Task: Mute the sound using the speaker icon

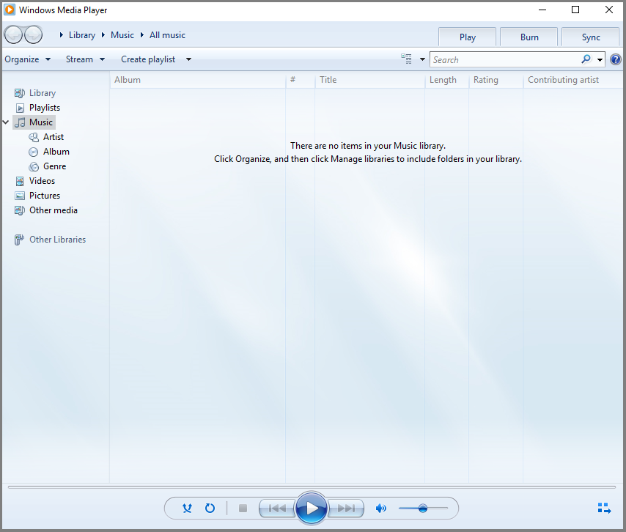Action: click(381, 508)
